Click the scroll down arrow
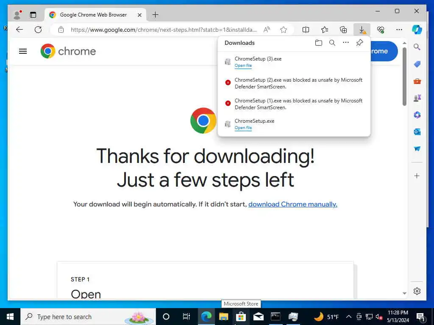434x325 pixels. [x=404, y=293]
